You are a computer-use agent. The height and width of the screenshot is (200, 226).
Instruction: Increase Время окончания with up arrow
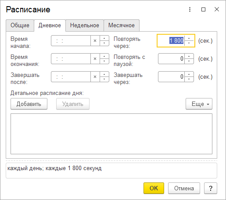104,56
